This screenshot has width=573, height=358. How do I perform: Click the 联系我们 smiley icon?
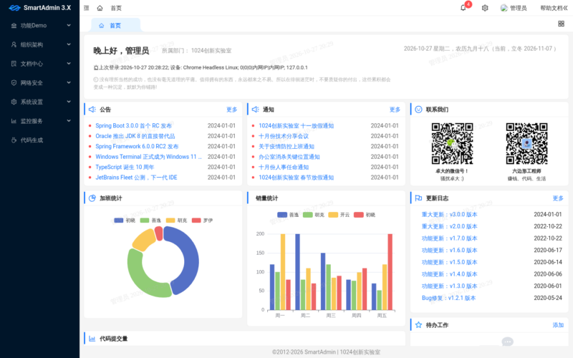click(418, 110)
